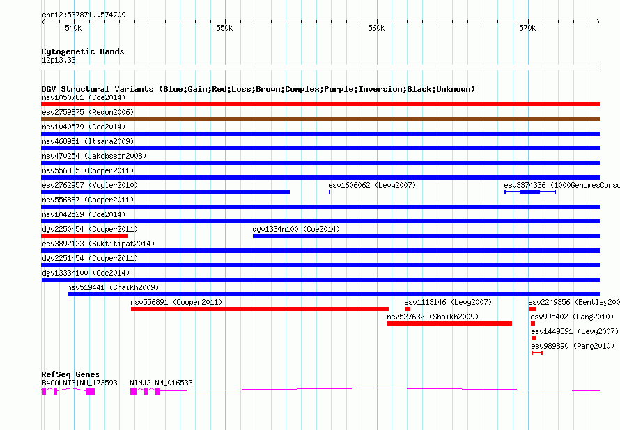Select the esv3374336 1000Genomes label

pyautogui.click(x=561, y=185)
